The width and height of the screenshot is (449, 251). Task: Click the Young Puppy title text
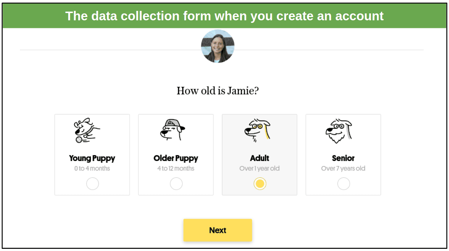tap(92, 158)
